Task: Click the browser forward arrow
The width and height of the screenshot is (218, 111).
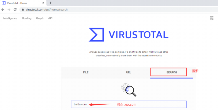Action: (x=9, y=10)
